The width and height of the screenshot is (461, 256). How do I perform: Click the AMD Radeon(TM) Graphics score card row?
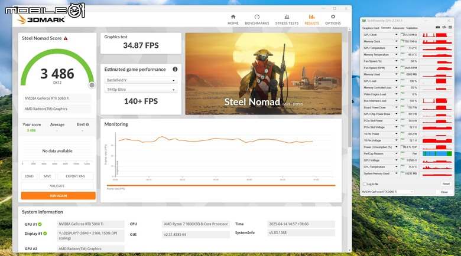(x=57, y=109)
